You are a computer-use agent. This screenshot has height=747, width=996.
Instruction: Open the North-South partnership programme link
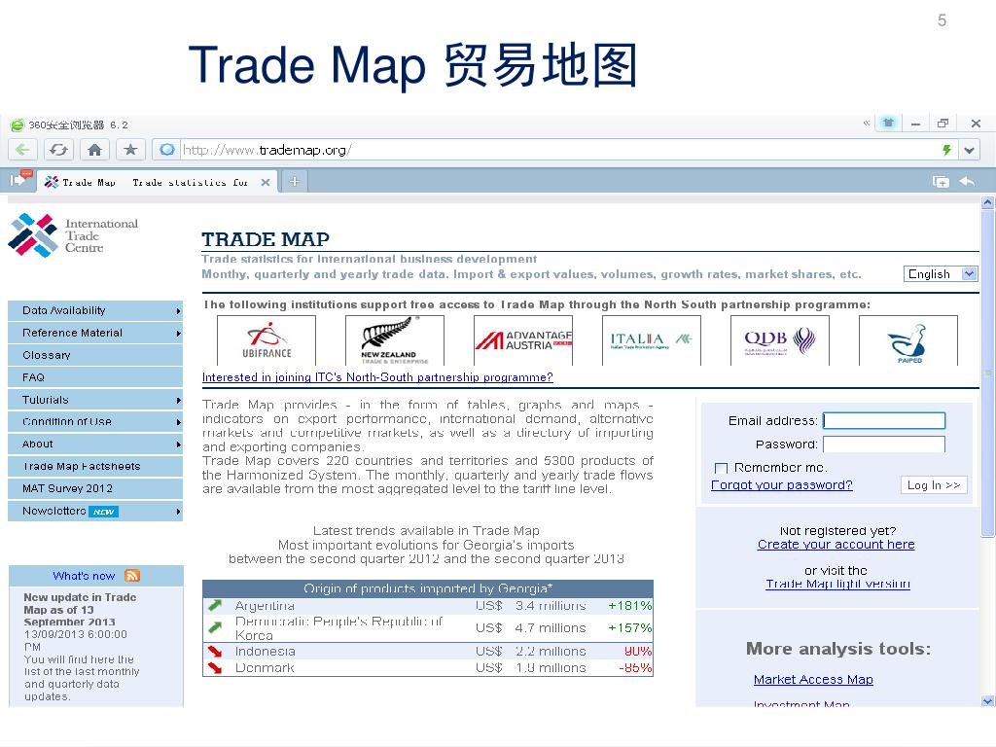[x=377, y=377]
